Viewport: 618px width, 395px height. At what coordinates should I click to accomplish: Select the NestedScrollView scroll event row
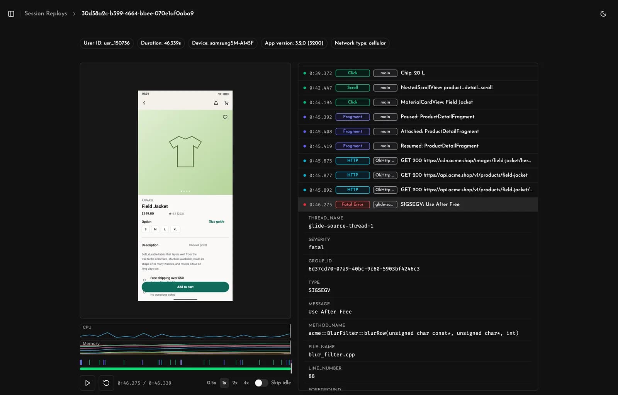(x=418, y=88)
